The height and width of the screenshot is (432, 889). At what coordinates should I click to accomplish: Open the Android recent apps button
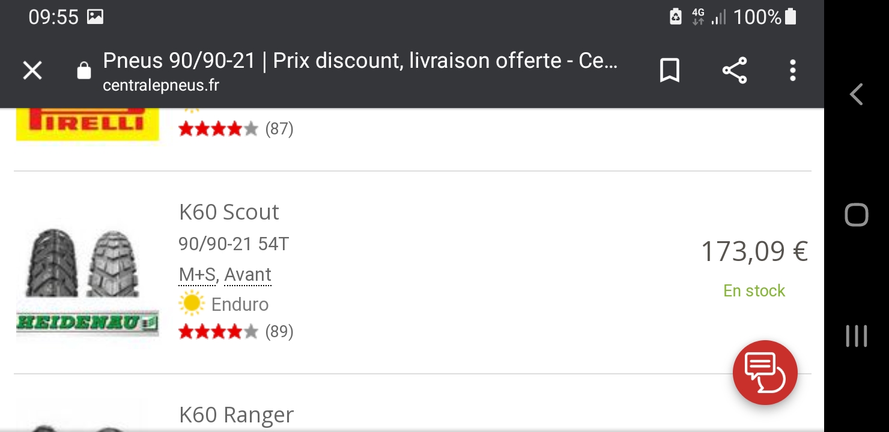(x=856, y=336)
